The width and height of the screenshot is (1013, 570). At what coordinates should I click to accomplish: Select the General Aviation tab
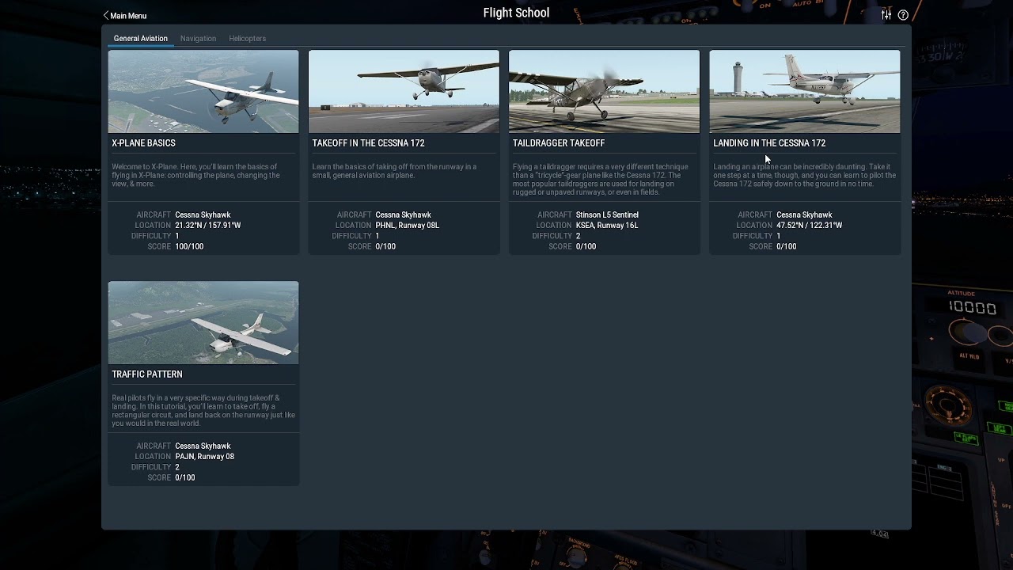pyautogui.click(x=141, y=38)
